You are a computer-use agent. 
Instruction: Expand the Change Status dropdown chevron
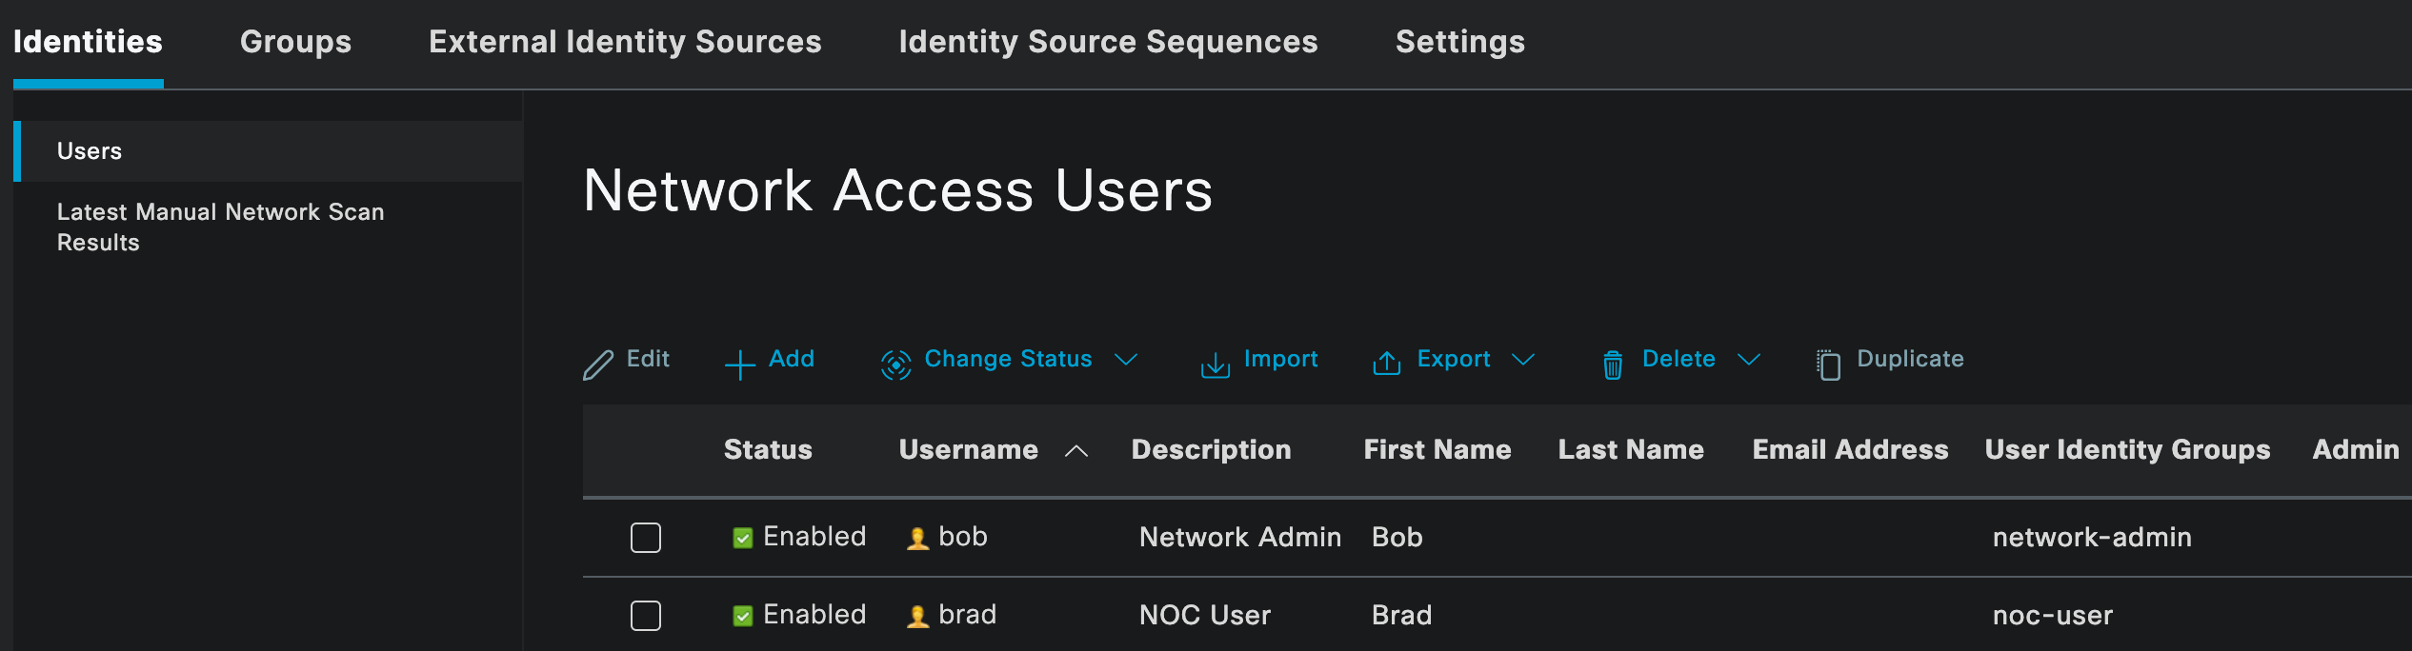1126,360
